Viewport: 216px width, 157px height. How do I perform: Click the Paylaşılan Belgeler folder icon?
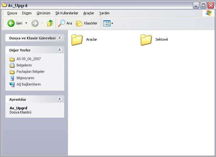(x=12, y=72)
